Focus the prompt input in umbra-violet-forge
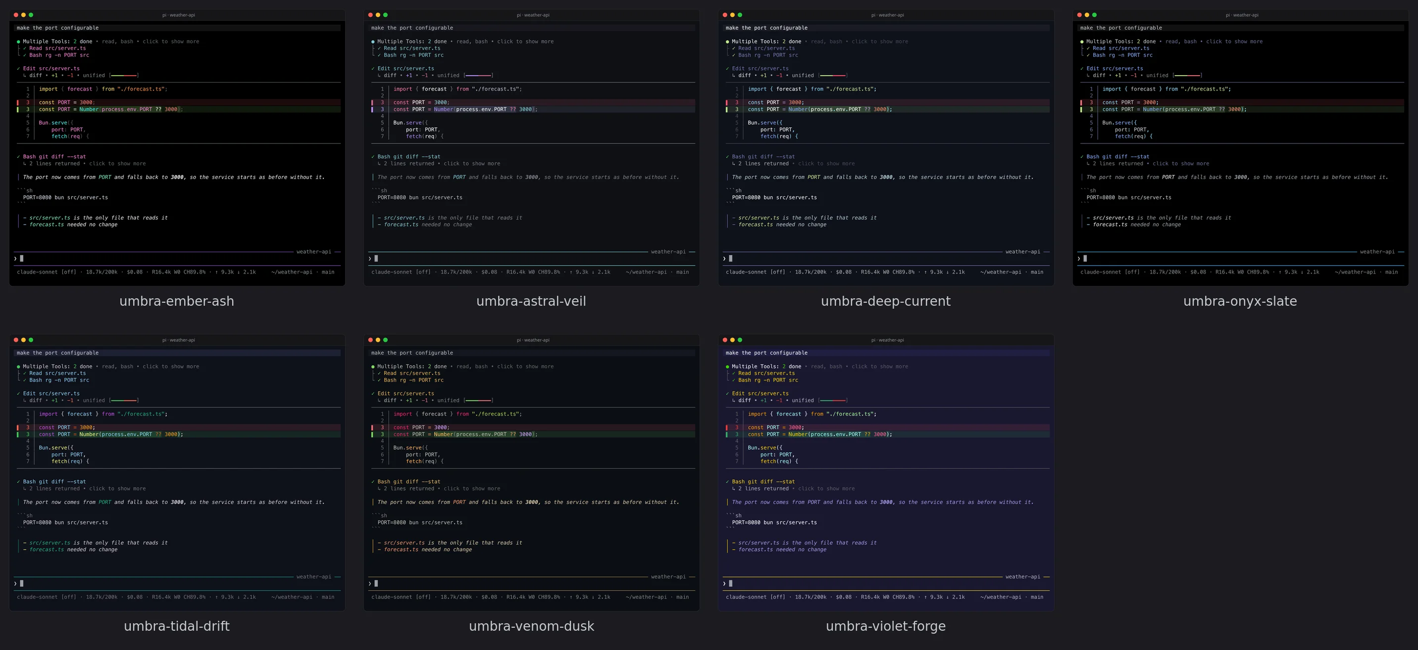Screen dimensions: 1418x650 click(886, 583)
